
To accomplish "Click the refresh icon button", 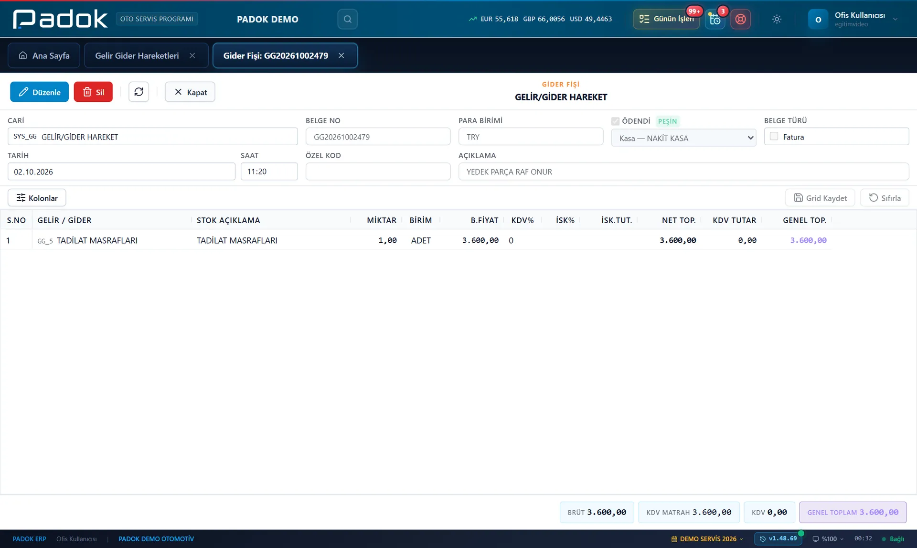I will tap(139, 92).
